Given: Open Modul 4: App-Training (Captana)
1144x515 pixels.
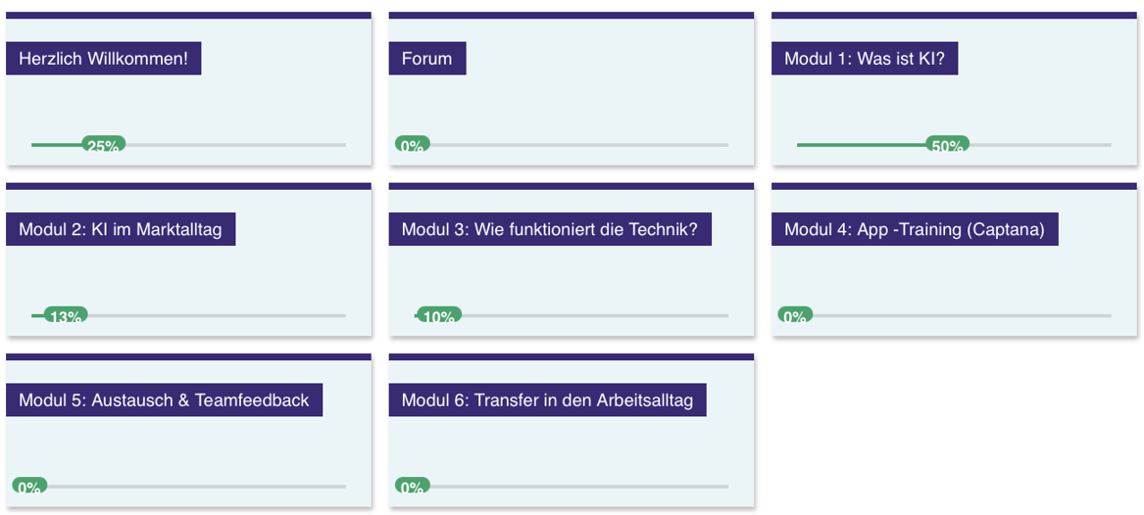Looking at the screenshot, I should [x=914, y=230].
